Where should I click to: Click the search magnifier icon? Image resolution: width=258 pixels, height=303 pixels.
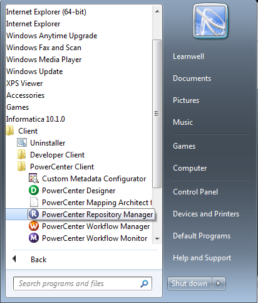click(x=144, y=284)
